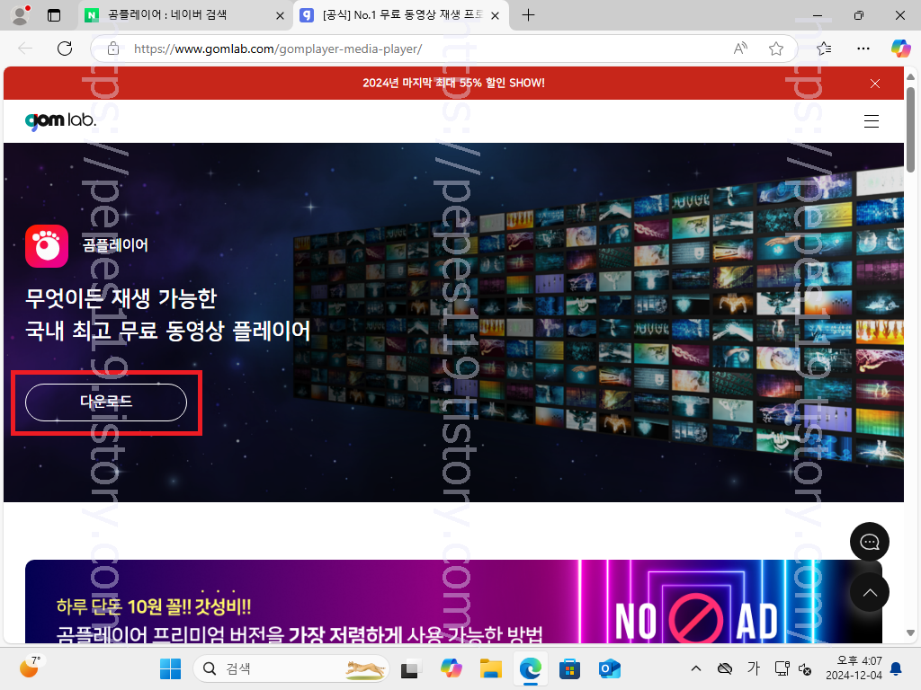Screen dimensions: 921x690
Task: Open the tab actions menu icon
Action: (x=53, y=15)
